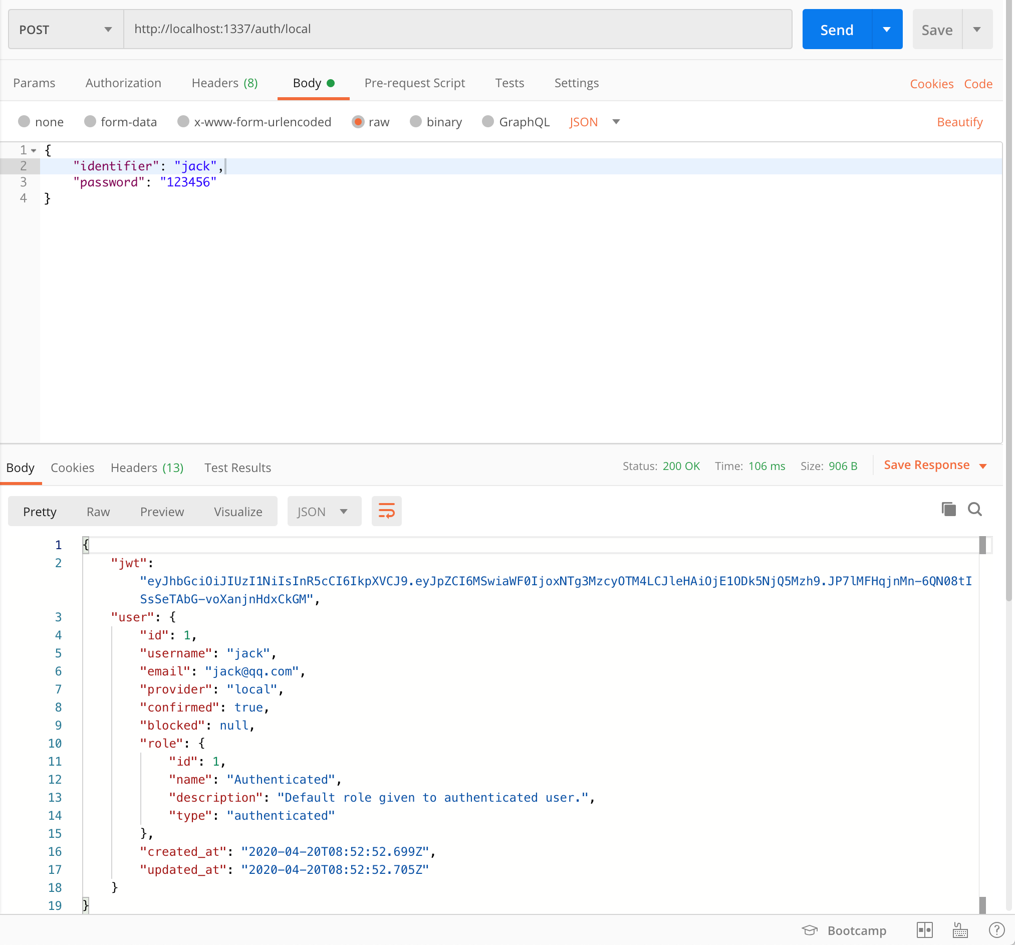Click the Send button to fire request
This screenshot has width=1015, height=945.
pyautogui.click(x=836, y=29)
